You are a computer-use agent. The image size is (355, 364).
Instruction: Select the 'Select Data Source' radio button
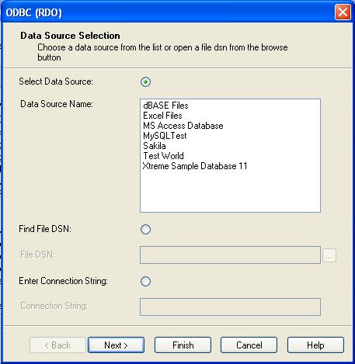click(x=145, y=81)
